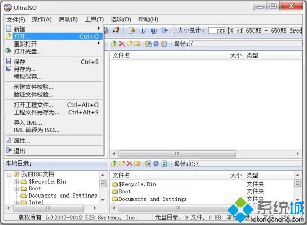Open the 启动(B) menu
Screen dimensions: 307x225
pyautogui.click(x=68, y=19)
